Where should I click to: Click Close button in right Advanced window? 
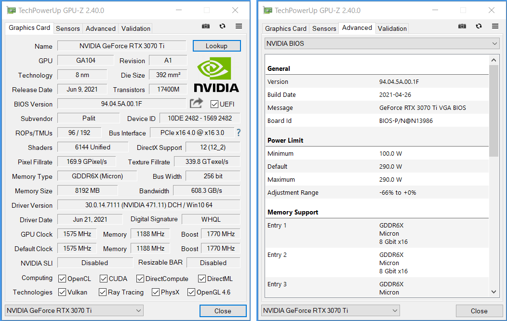(x=479, y=311)
